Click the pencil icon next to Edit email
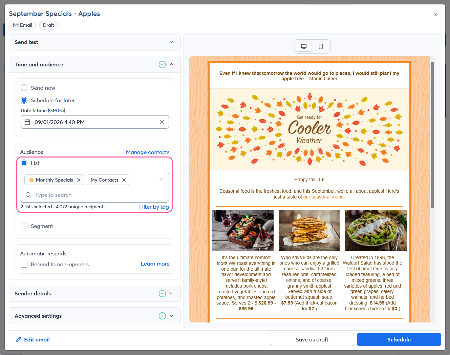Viewport: 450px width, 355px height. [19, 339]
